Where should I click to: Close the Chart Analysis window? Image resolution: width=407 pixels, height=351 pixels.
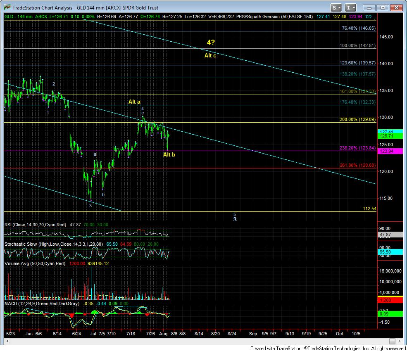pos(396,8)
